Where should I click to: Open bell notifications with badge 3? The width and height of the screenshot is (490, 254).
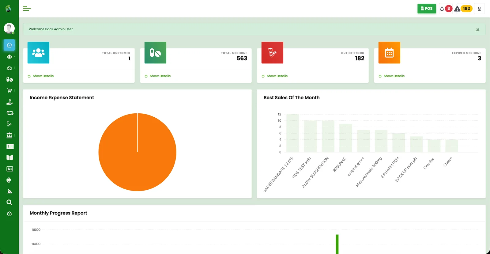(446, 9)
